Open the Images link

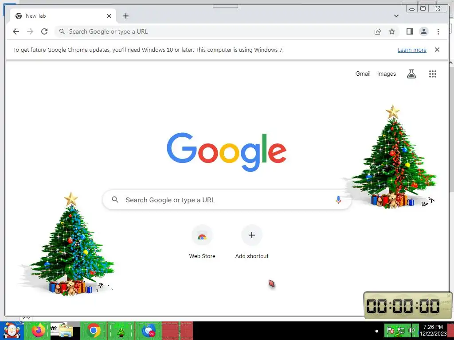(x=386, y=74)
